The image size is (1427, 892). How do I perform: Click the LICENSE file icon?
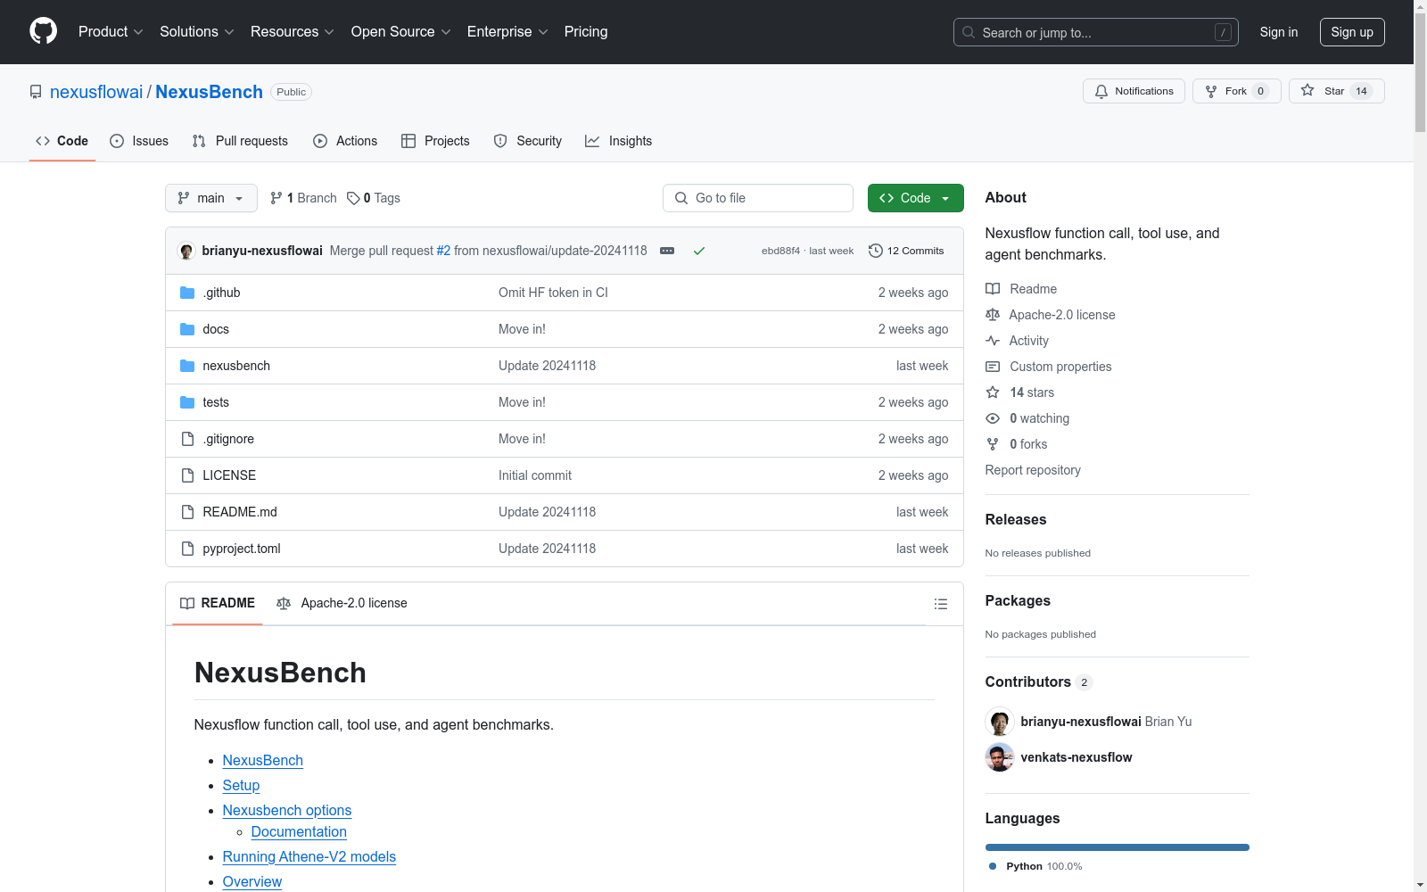click(187, 475)
